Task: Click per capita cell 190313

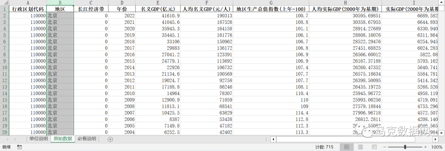Action: 206,15
